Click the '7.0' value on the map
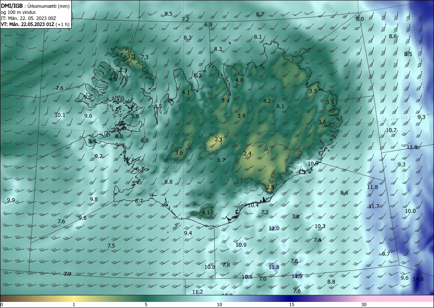 (x=263, y=279)
